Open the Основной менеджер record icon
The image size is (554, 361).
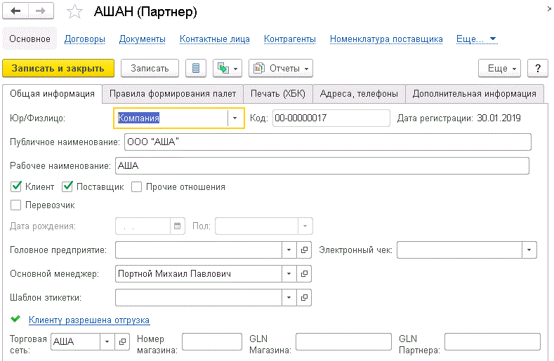click(x=305, y=273)
